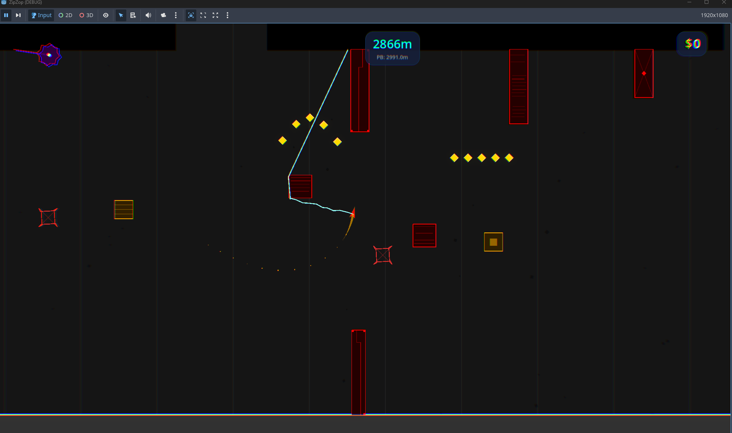
Task: Click the 1920x1080 resolution label
Action: point(714,15)
